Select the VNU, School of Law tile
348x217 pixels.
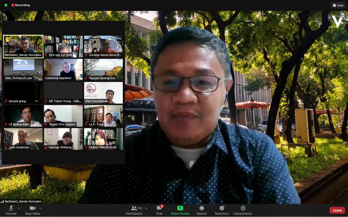[23, 70]
